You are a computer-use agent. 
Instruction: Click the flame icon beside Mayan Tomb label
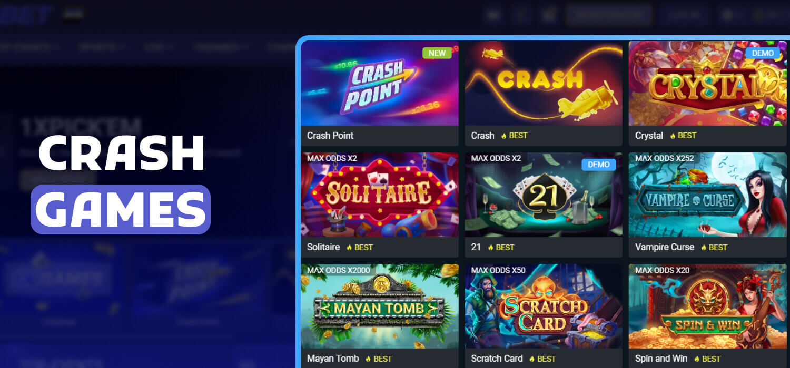click(x=369, y=359)
